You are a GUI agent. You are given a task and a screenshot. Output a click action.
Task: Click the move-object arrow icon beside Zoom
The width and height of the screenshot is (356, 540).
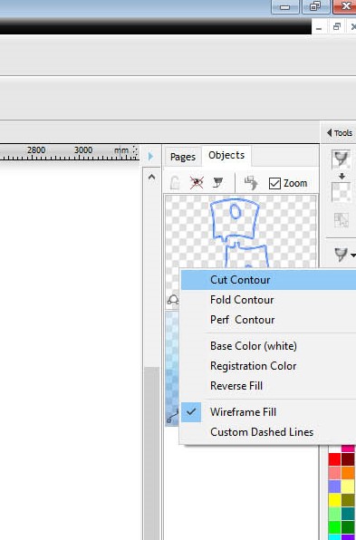[251, 183]
